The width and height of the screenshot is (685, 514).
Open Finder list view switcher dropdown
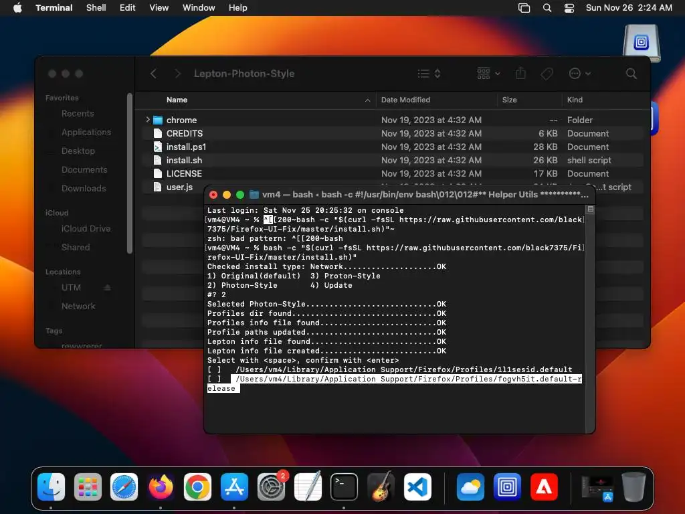click(429, 74)
